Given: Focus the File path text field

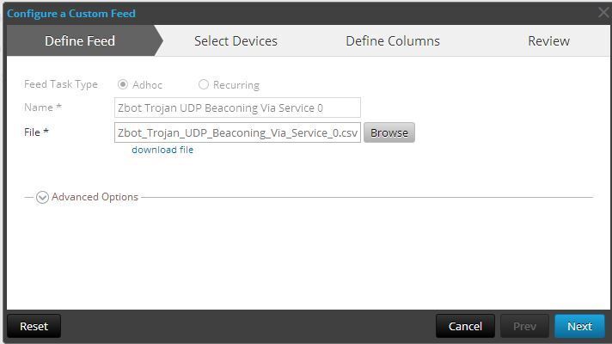Looking at the screenshot, I should point(237,132).
